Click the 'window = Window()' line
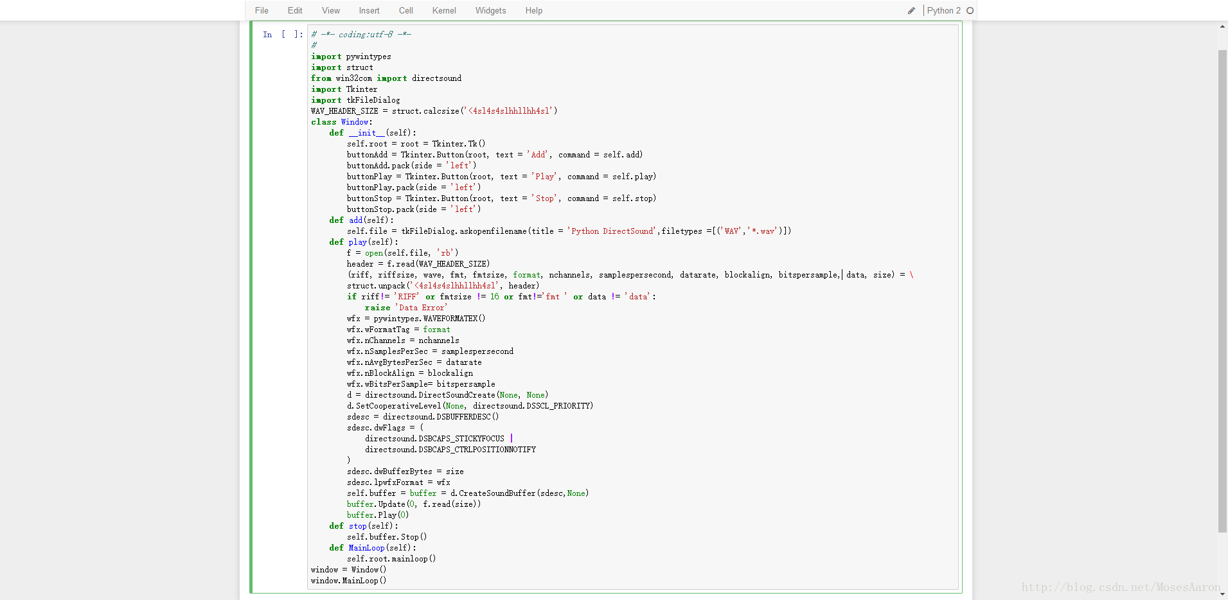 pyautogui.click(x=349, y=570)
